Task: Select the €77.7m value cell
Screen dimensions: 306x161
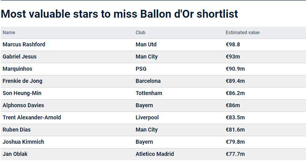Action: pyautogui.click(x=235, y=154)
